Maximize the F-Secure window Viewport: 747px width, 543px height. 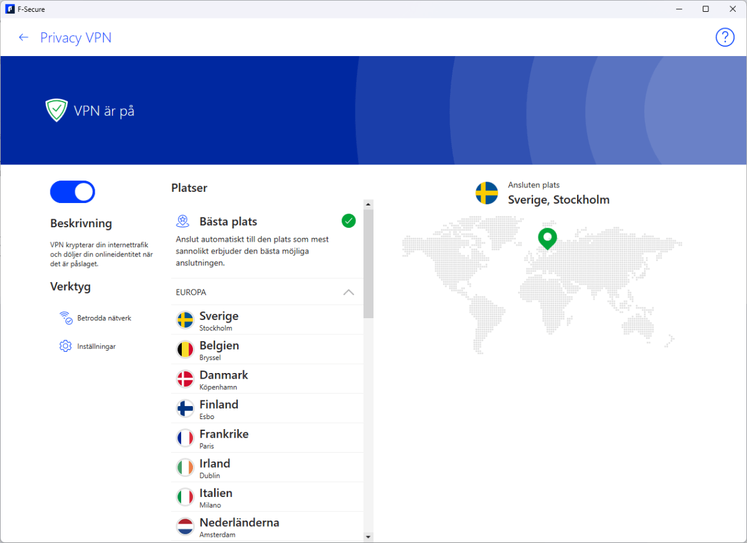pos(705,9)
